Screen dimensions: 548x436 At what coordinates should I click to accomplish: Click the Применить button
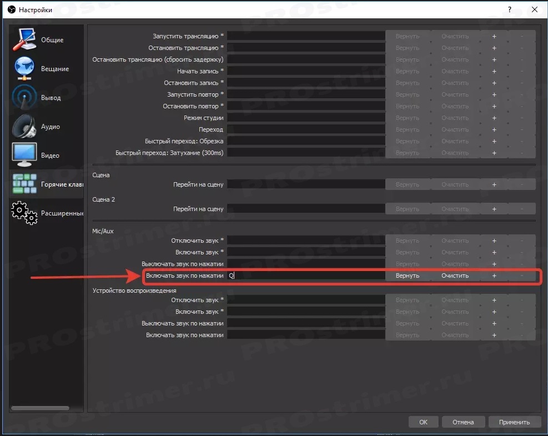pos(515,422)
